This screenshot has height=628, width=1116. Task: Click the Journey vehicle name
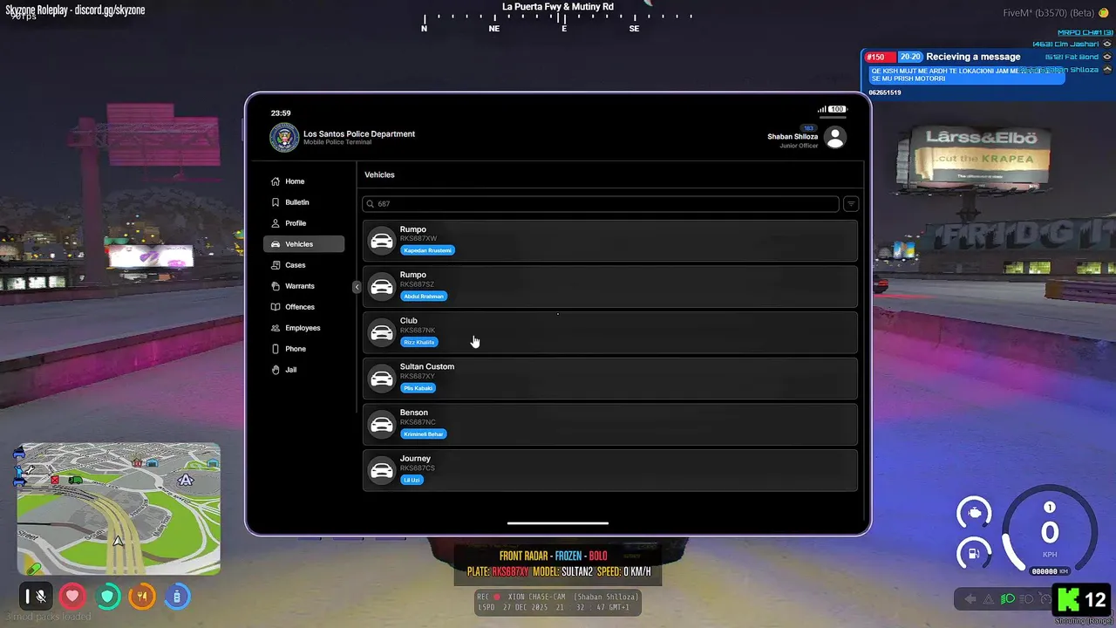point(416,459)
